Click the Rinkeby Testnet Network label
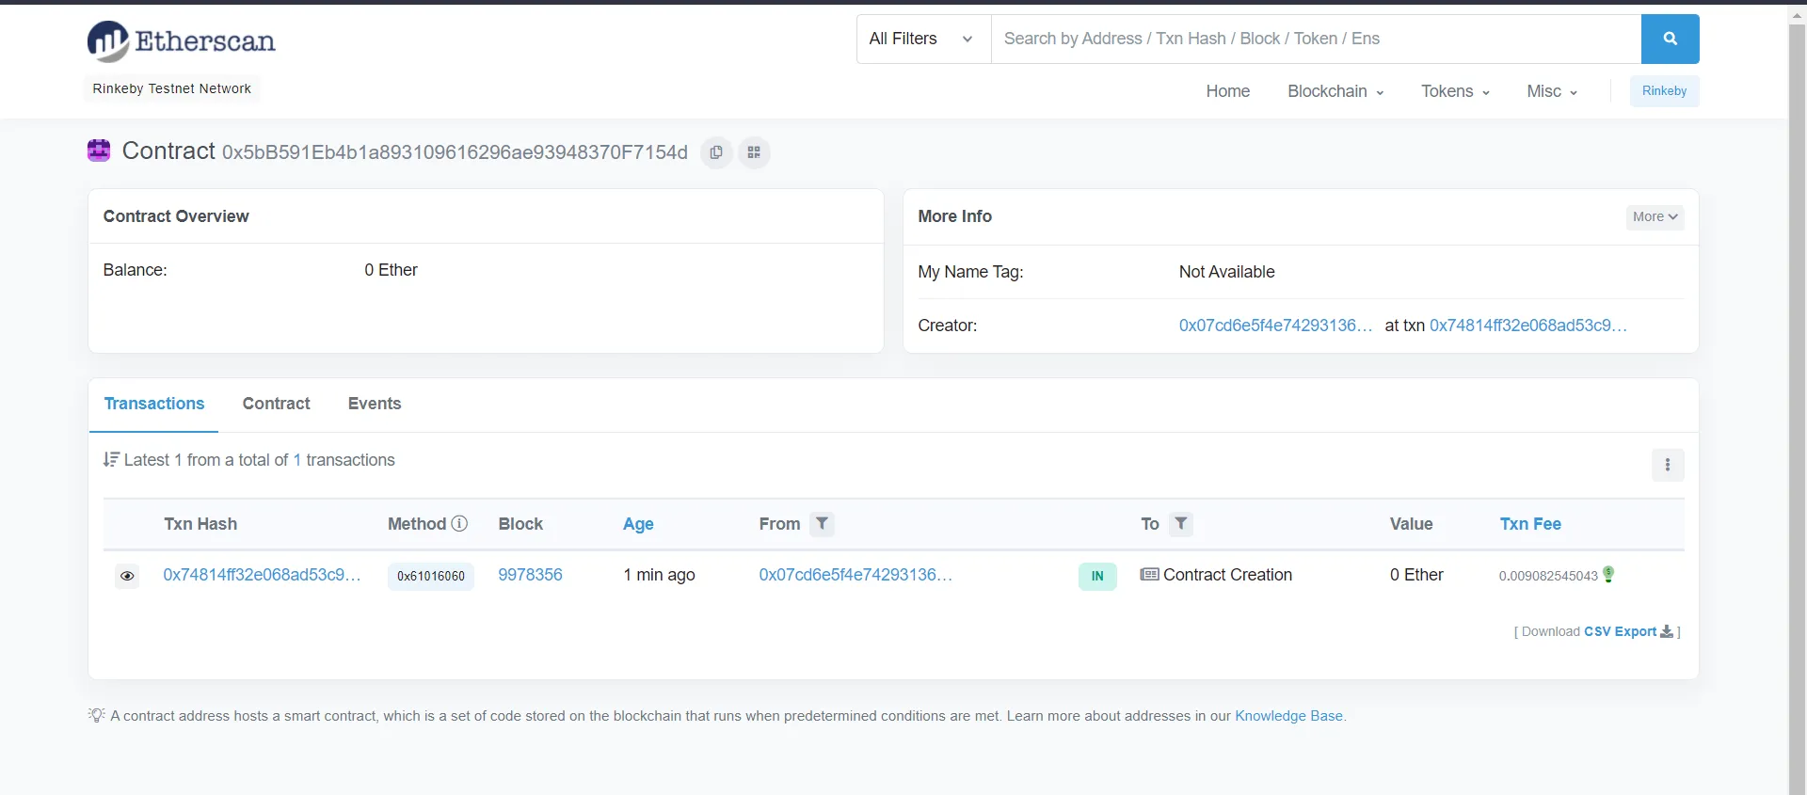This screenshot has height=795, width=1807. [x=172, y=88]
